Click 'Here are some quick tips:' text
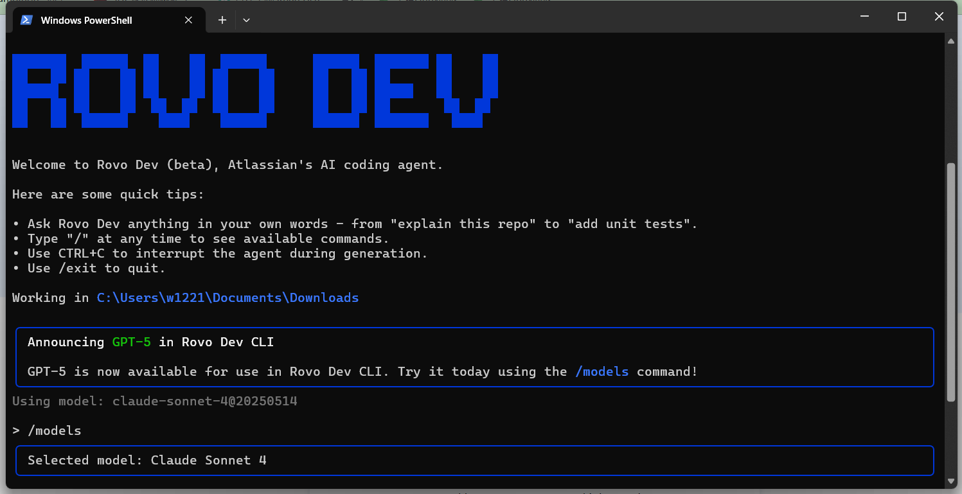This screenshot has height=494, width=962. [x=108, y=194]
